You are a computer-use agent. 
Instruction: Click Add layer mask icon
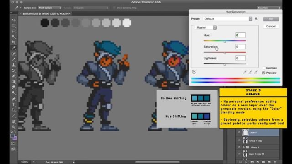[252, 162]
